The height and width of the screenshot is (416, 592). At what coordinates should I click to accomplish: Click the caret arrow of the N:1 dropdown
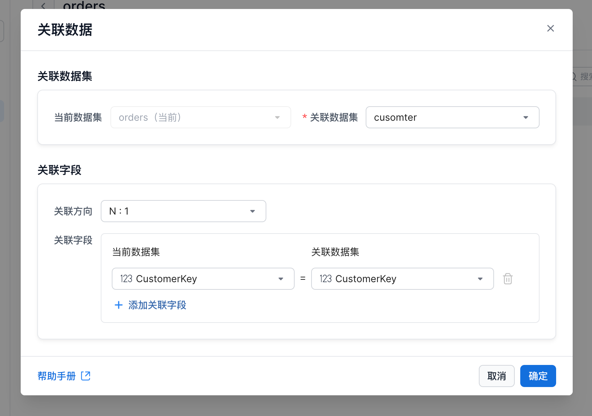coord(253,211)
